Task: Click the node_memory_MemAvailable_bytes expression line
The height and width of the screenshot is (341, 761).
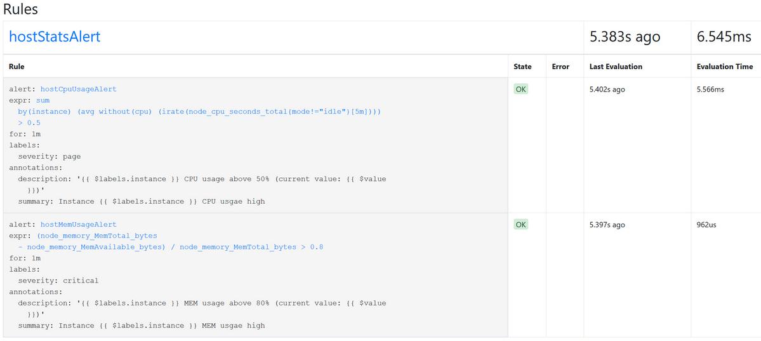Action: pos(170,247)
